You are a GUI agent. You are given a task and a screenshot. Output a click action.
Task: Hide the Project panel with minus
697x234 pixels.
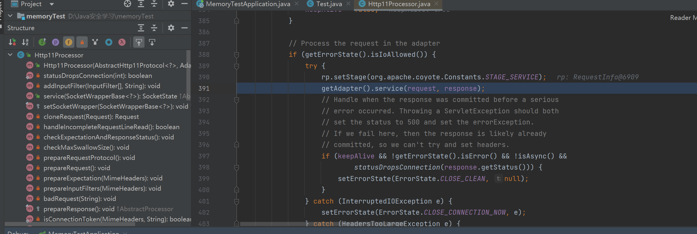click(x=185, y=4)
